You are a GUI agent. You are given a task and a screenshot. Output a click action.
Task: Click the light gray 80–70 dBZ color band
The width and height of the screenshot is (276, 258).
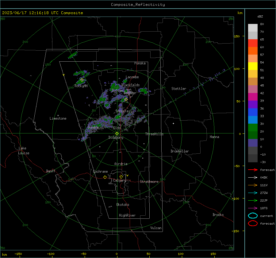click(253, 28)
